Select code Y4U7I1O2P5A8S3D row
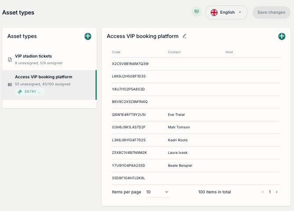 [196, 89]
